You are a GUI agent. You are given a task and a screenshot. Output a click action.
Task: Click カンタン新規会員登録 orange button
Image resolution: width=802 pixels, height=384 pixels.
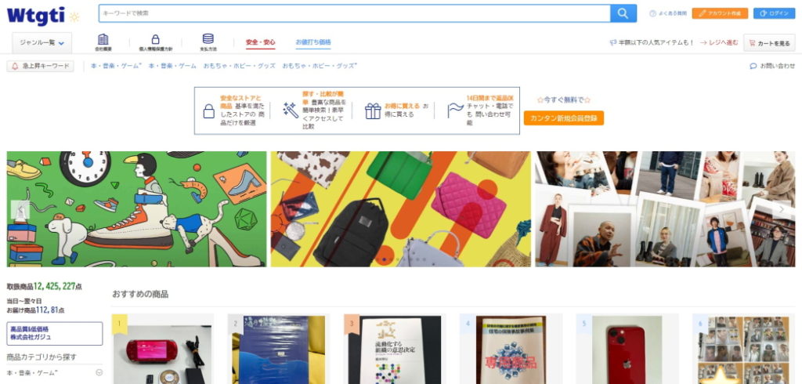click(x=564, y=118)
